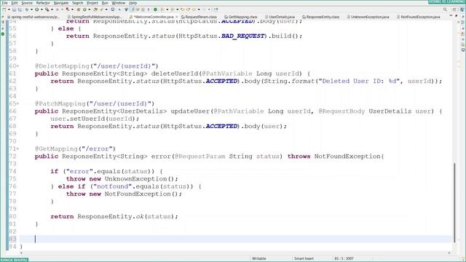Click the horizontal scrollbar left arrow

tap(21, 253)
